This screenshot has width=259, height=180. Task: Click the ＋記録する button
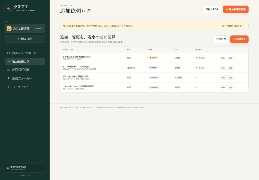tap(239, 39)
